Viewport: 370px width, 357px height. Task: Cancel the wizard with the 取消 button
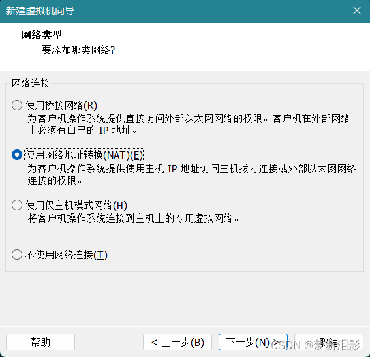[x=329, y=342]
